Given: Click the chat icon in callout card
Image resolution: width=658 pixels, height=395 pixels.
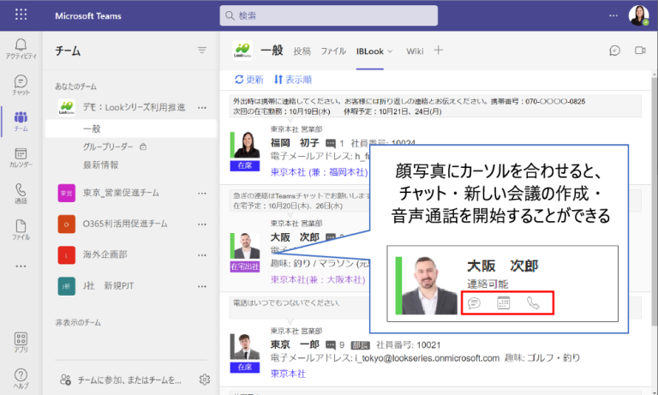Looking at the screenshot, I should click(x=474, y=302).
